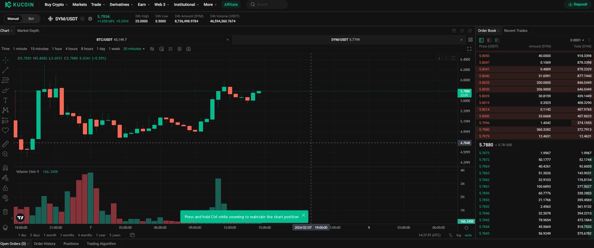
Task: Click the Affiliate button
Action: 231,4
